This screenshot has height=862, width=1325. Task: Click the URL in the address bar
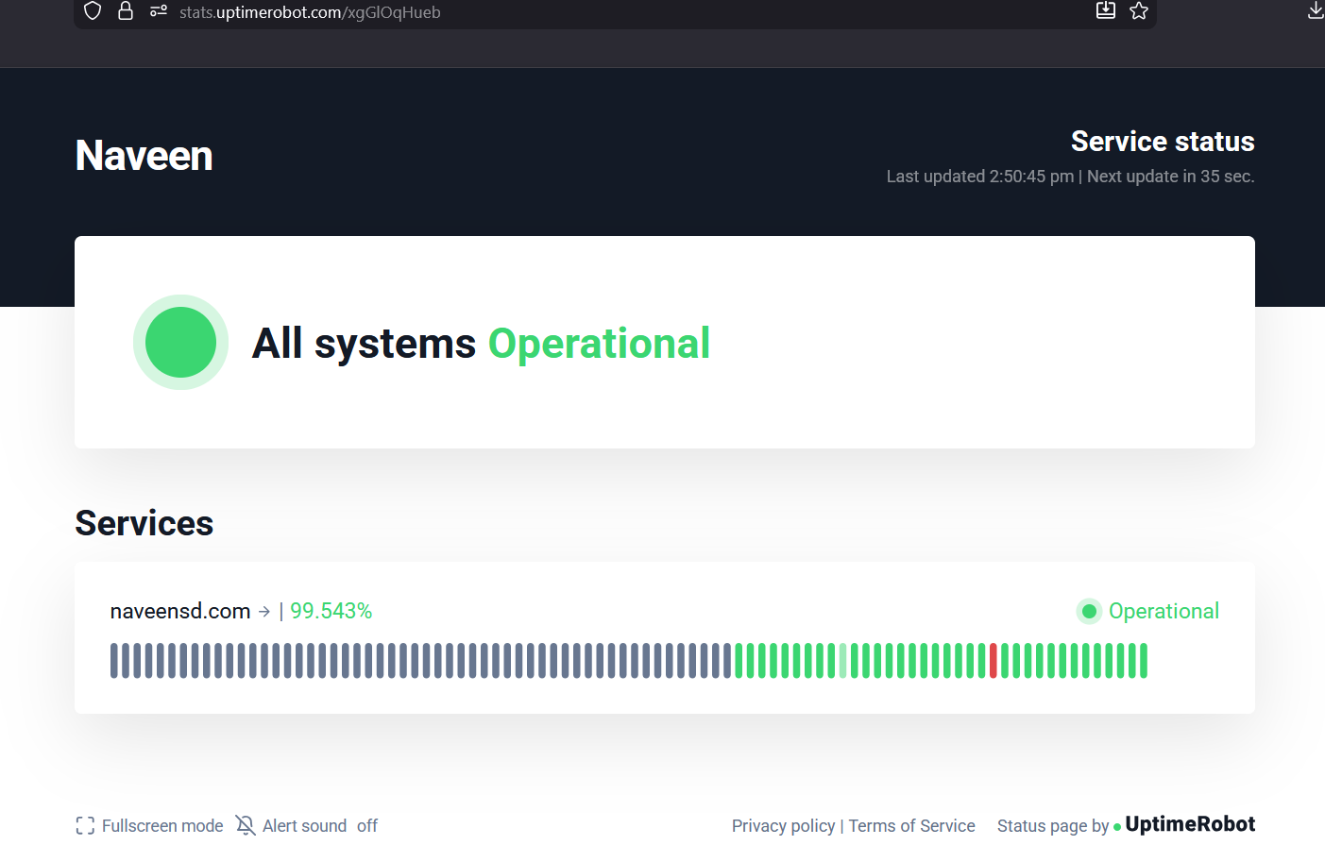310,12
